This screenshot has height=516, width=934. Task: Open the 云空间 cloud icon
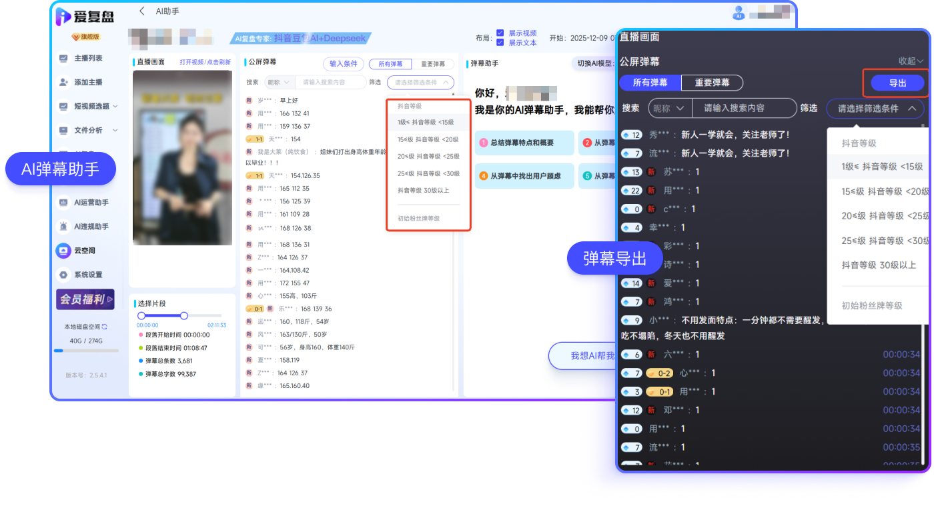(x=63, y=251)
